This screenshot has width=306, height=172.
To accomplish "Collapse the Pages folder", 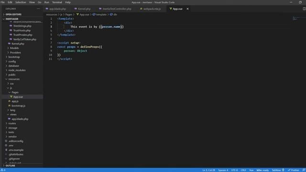I will (x=15, y=92).
